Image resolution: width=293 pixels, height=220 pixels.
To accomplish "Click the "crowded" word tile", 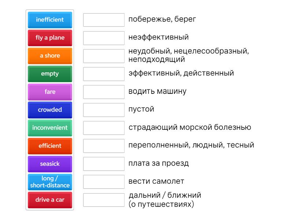I will [x=50, y=110].
